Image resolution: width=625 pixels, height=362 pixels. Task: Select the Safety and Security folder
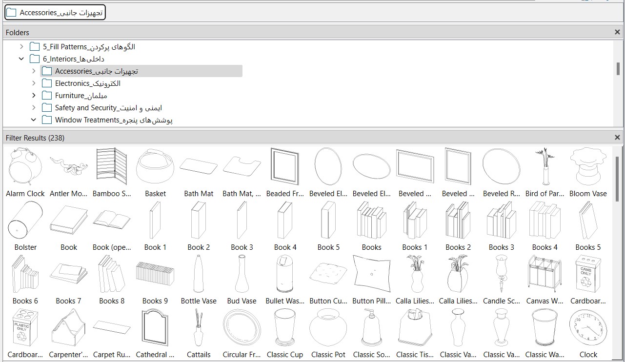[108, 108]
